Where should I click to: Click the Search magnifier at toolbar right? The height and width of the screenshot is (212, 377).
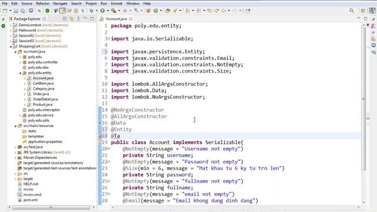tap(352, 11)
